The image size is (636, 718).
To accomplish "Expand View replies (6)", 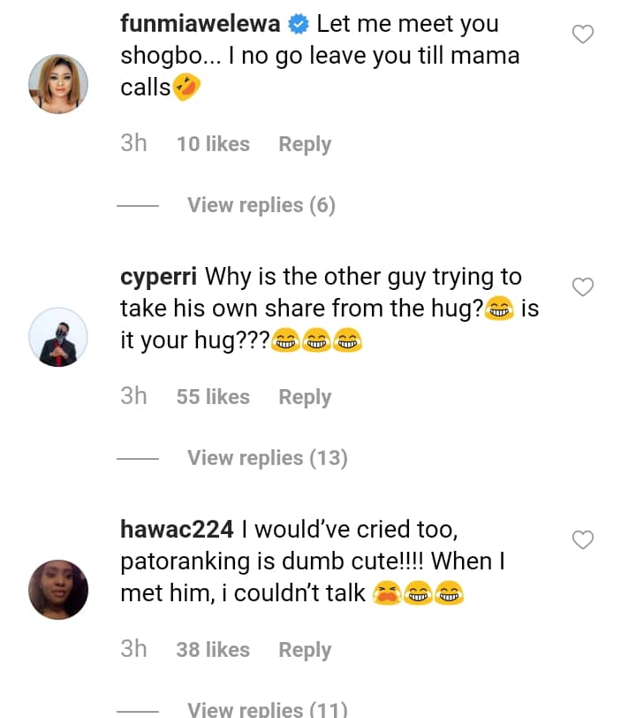I will click(261, 205).
